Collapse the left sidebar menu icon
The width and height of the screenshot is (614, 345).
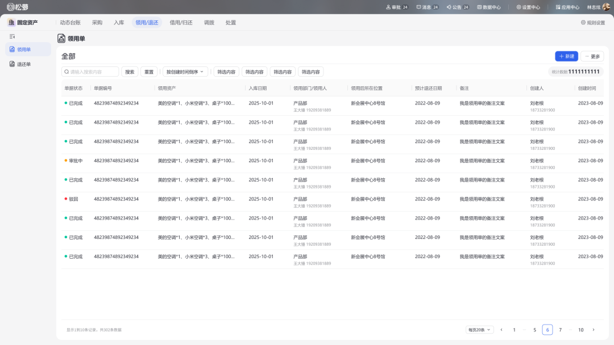tap(13, 36)
